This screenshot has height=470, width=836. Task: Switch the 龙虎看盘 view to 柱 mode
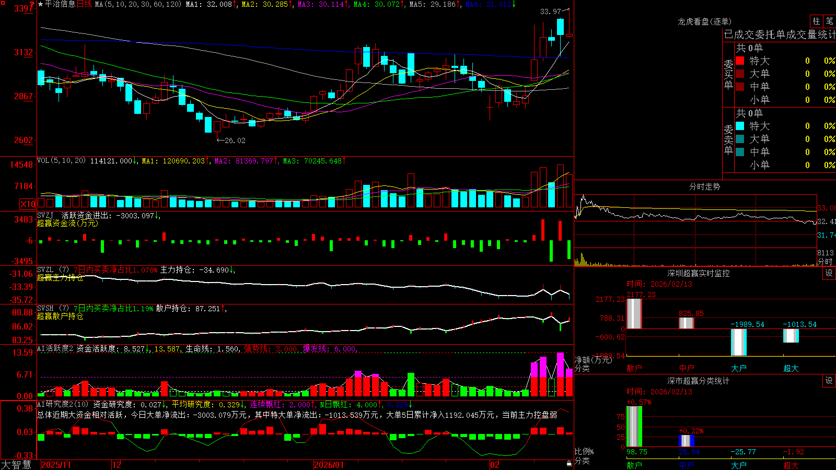pos(816,21)
